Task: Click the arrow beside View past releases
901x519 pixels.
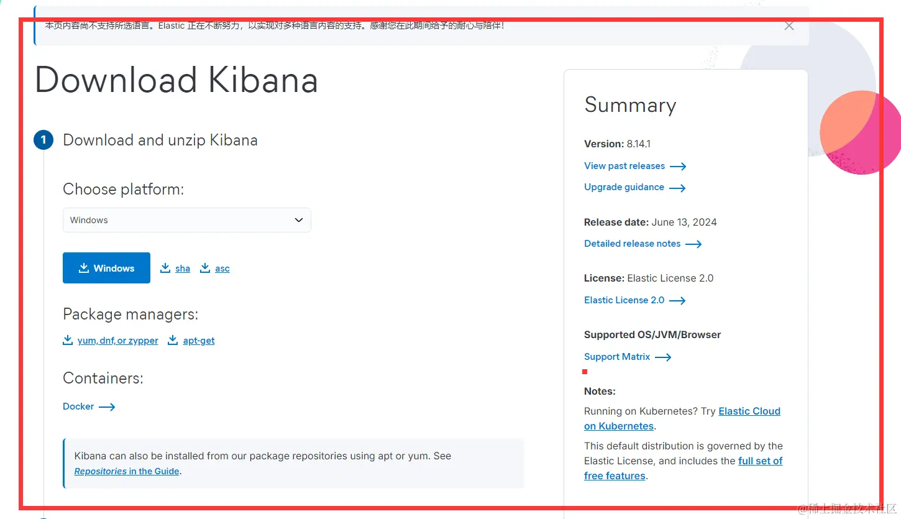Action: pos(678,167)
